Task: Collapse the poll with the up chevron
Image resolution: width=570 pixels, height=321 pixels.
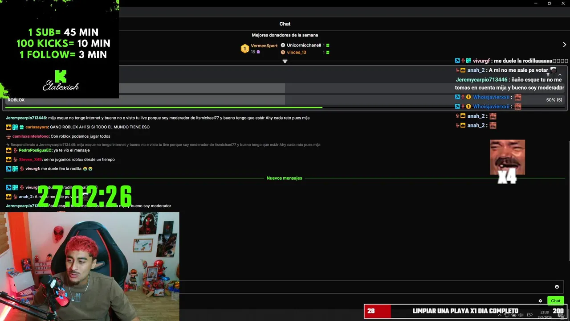Action: point(560,74)
